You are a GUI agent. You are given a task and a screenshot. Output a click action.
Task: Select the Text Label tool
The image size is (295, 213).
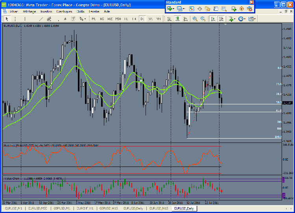click(x=73, y=19)
